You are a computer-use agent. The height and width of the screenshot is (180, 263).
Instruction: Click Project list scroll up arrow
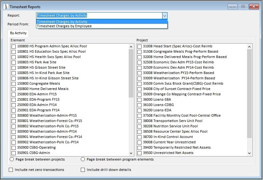[249, 47]
